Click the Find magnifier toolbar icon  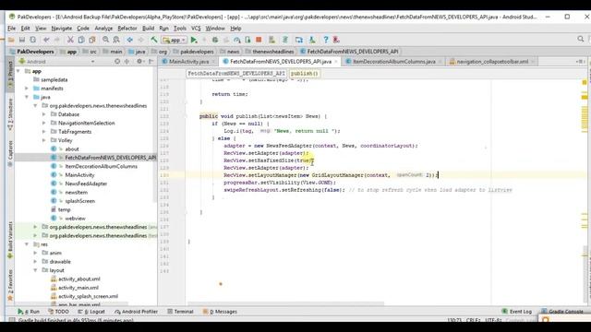(x=105, y=40)
